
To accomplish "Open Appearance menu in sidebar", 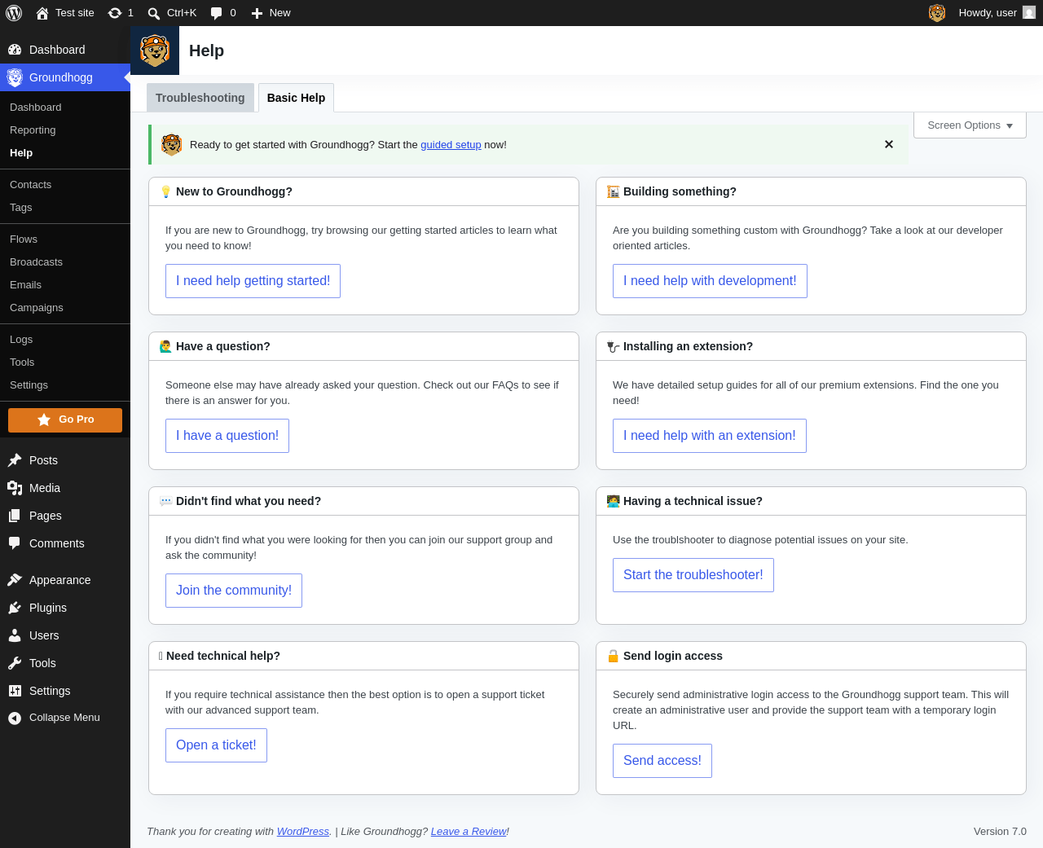I will point(59,580).
